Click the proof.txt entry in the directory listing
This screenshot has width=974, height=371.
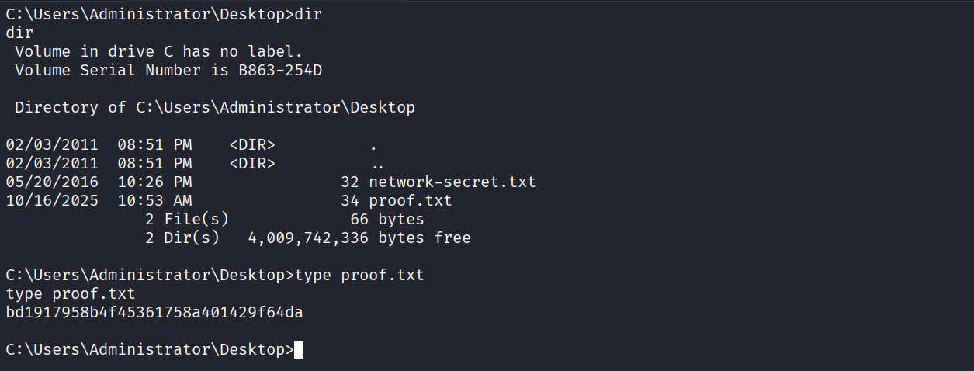[410, 201]
